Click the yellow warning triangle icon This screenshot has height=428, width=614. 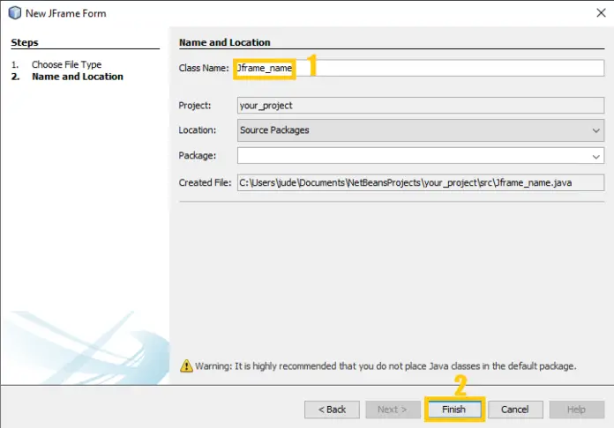pyautogui.click(x=185, y=365)
